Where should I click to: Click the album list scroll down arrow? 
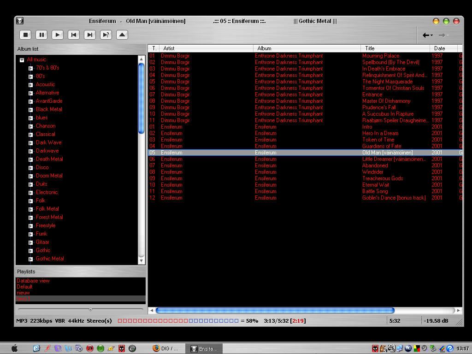pos(141,261)
